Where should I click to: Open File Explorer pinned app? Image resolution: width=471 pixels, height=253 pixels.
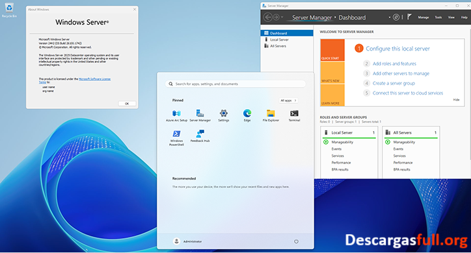pos(271,115)
